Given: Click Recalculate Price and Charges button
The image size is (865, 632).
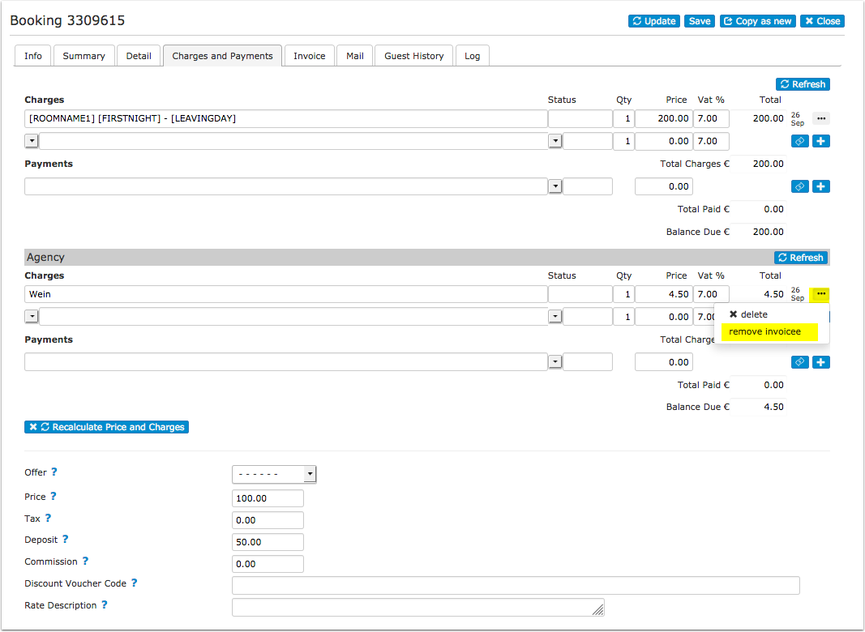Looking at the screenshot, I should coord(106,427).
